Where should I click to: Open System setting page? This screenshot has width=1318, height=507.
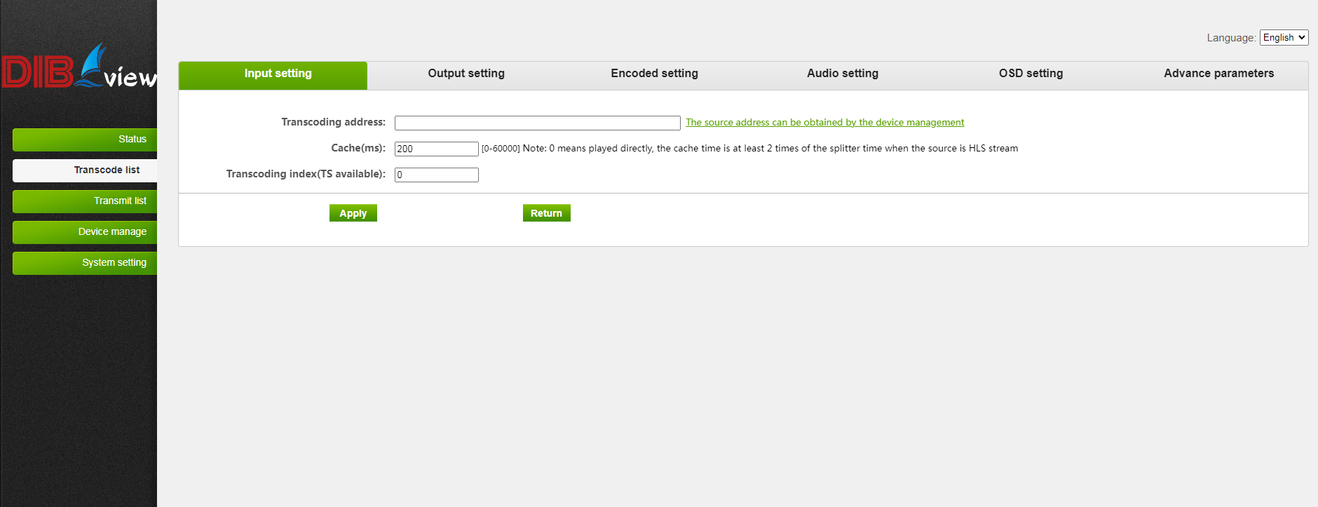pos(85,263)
